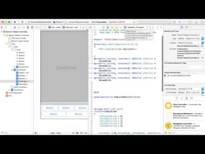Click the yellow build warnings indicator
Viewport: 205px width, 154px height.
click(x=135, y=22)
